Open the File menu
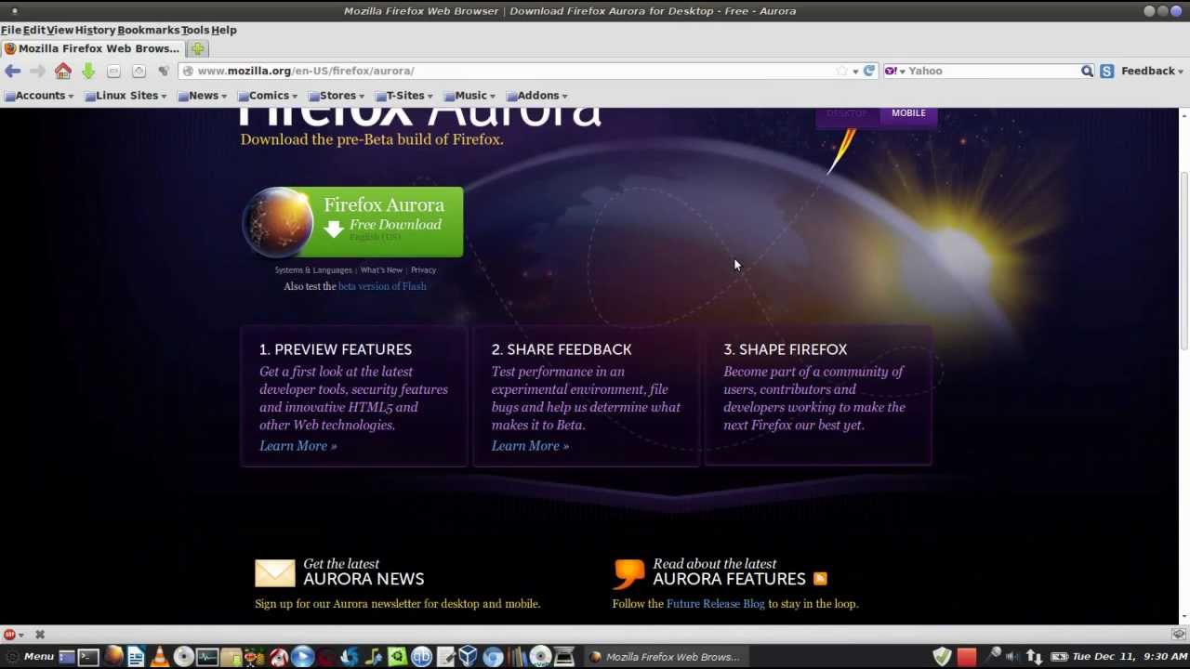The image size is (1190, 669). [11, 30]
